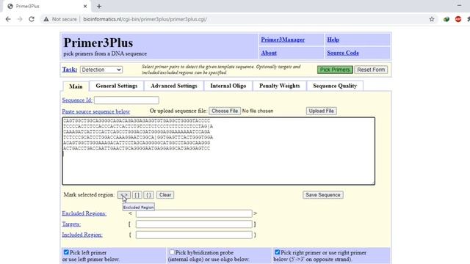470x264 pixels.
Task: Open the General Settings tab
Action: point(117,86)
